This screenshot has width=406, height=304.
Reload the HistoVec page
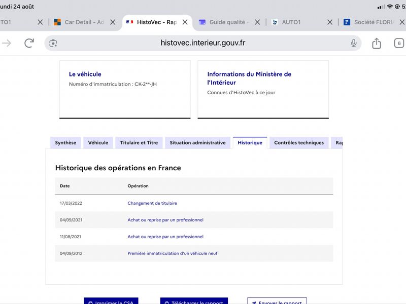[x=29, y=43]
